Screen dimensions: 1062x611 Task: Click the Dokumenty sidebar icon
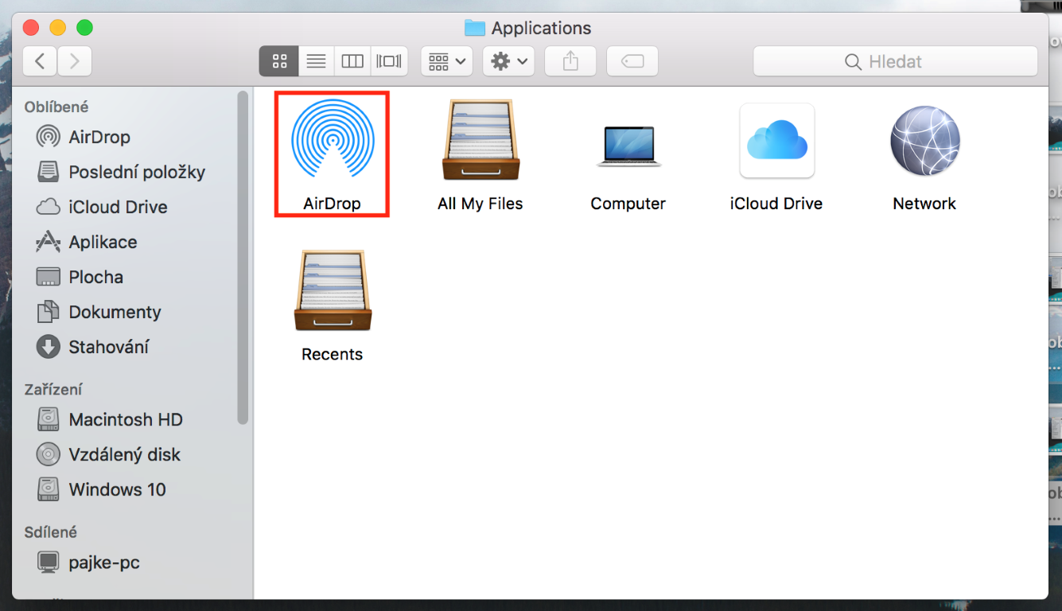pos(49,312)
